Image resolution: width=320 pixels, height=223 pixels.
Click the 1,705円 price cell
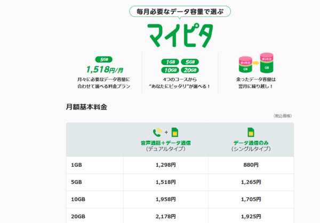251,200
